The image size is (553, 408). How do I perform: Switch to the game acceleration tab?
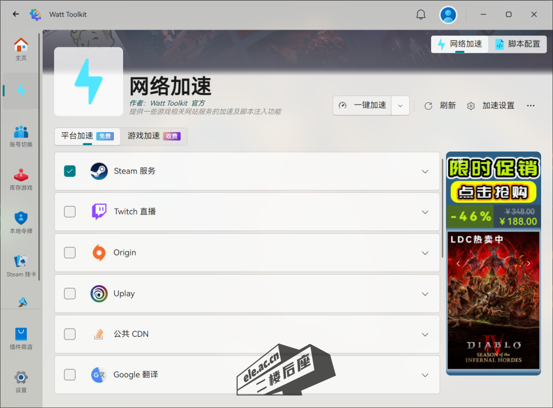pos(153,136)
